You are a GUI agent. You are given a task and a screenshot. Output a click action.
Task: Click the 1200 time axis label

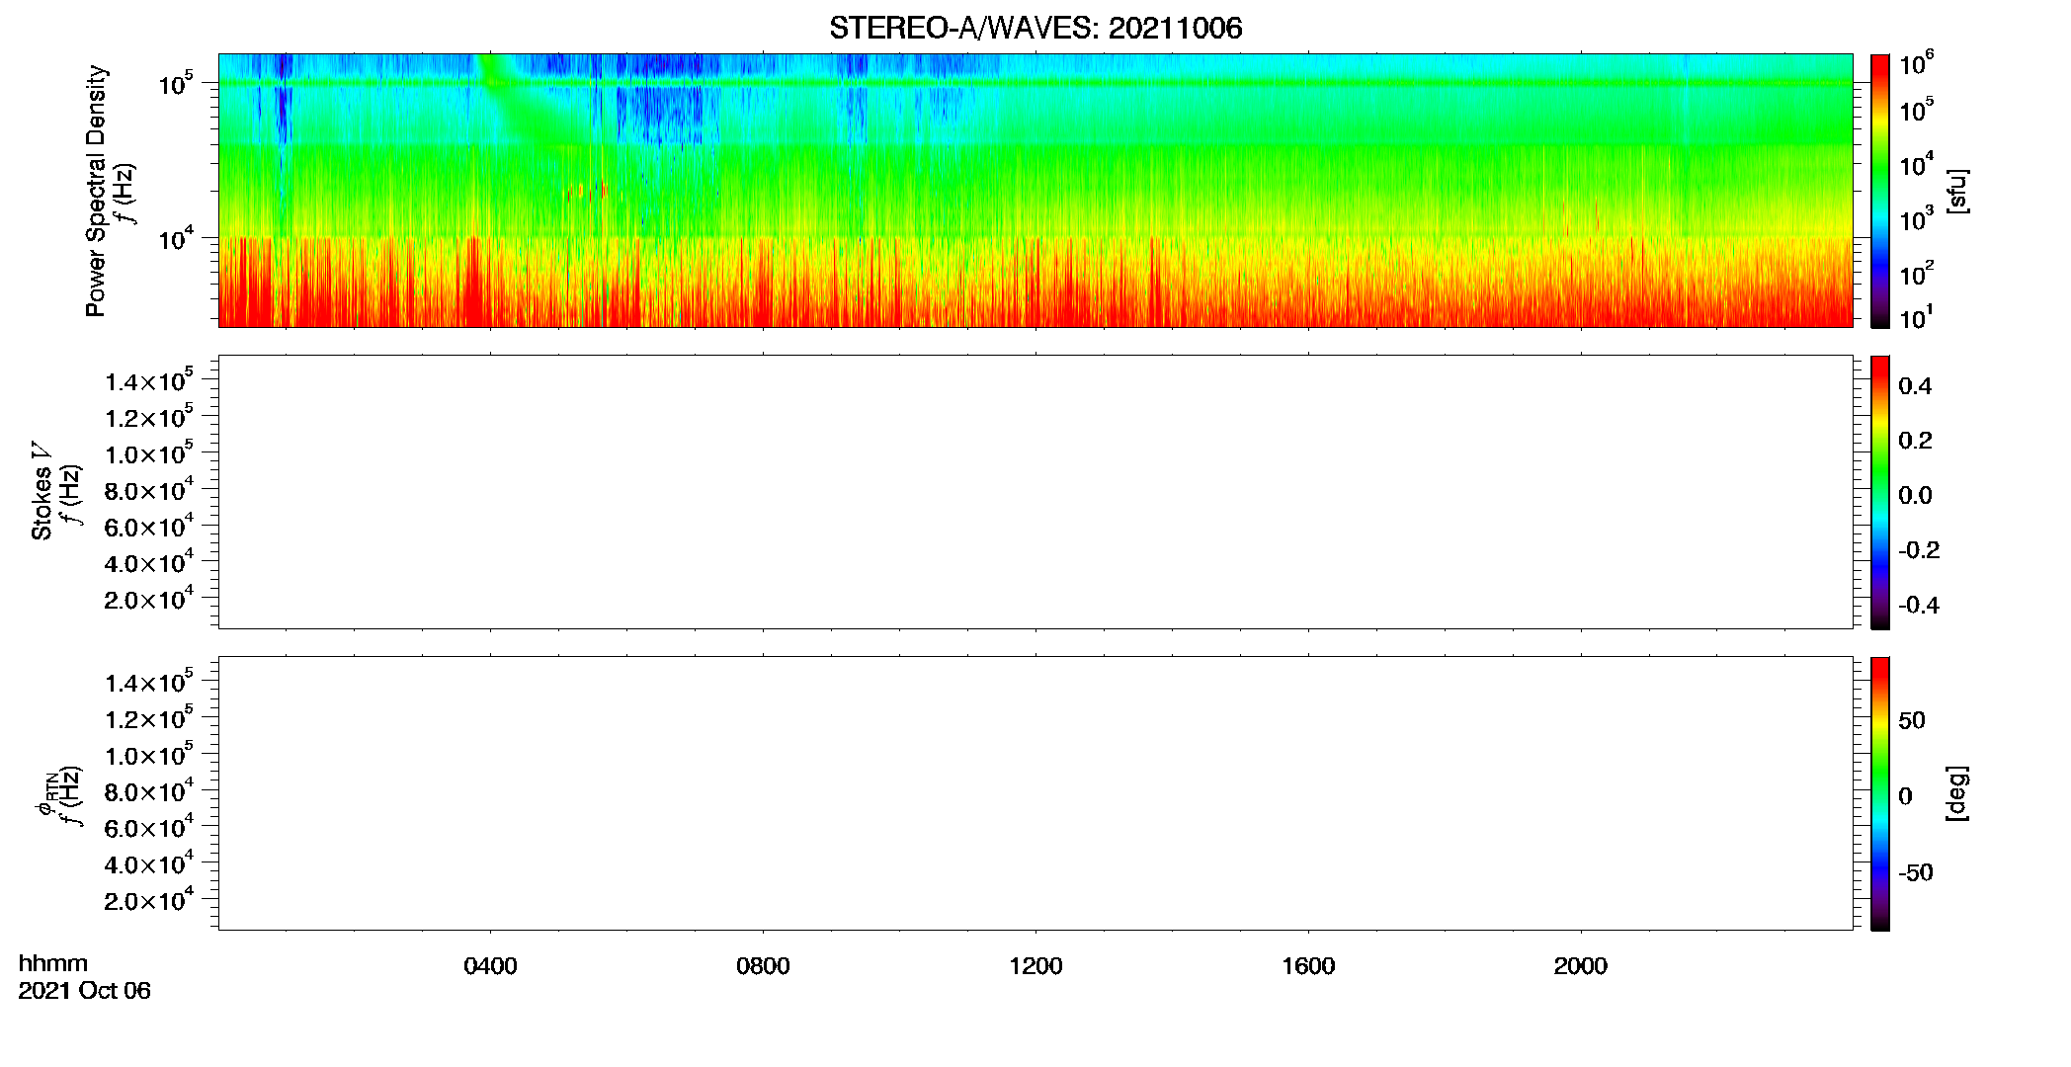click(x=1035, y=966)
